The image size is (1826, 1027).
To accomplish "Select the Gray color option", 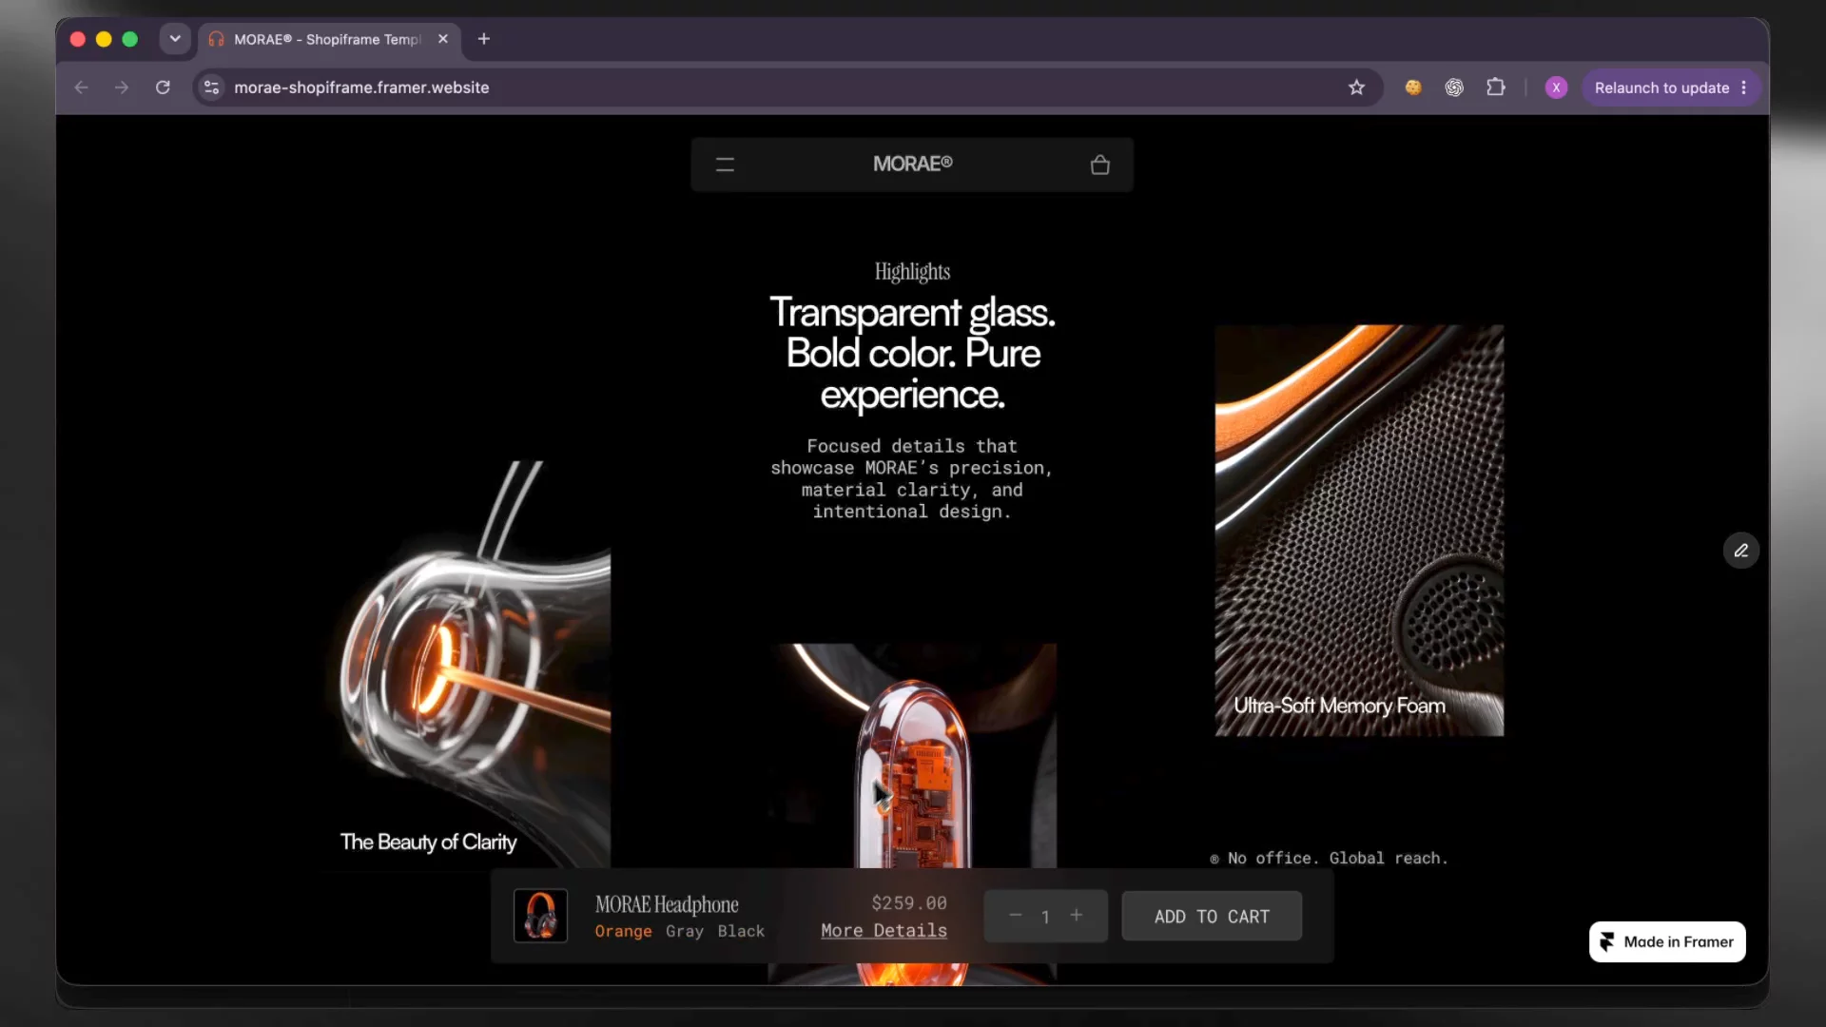I will (685, 931).
